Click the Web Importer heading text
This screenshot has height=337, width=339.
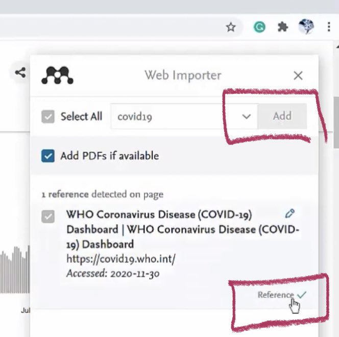coord(183,76)
